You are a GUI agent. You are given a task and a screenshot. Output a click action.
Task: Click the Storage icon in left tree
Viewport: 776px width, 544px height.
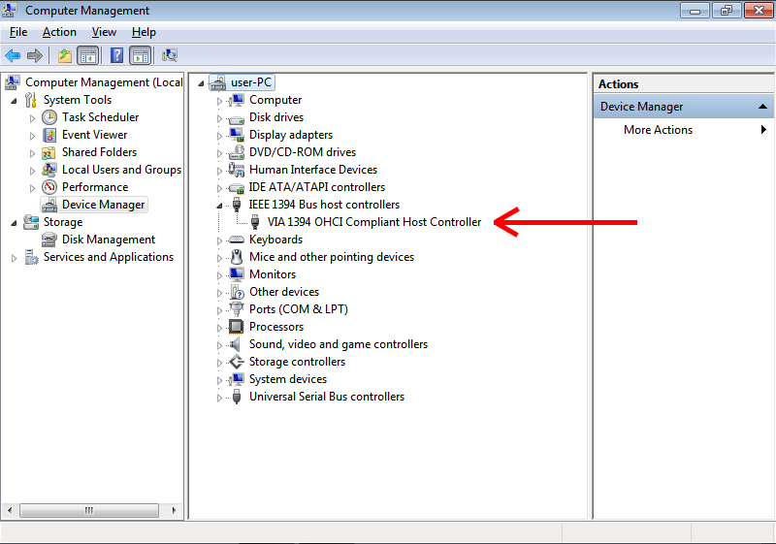[31, 222]
